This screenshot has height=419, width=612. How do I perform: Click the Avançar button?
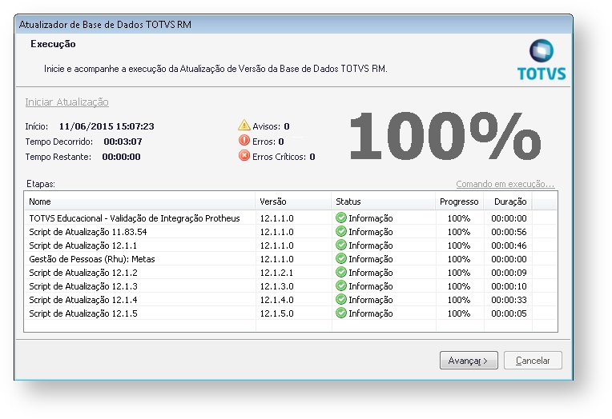[469, 360]
